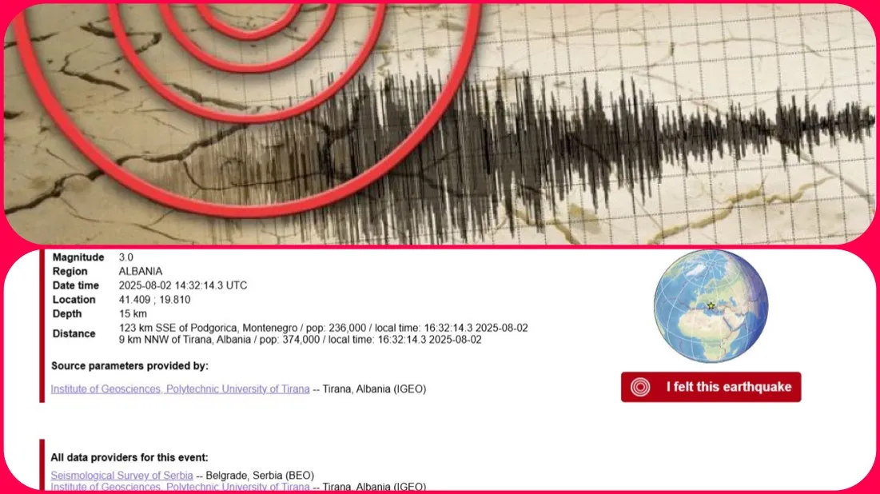The width and height of the screenshot is (880, 494).
Task: Click the yellow epicenter star on the globe
Action: pyautogui.click(x=711, y=305)
